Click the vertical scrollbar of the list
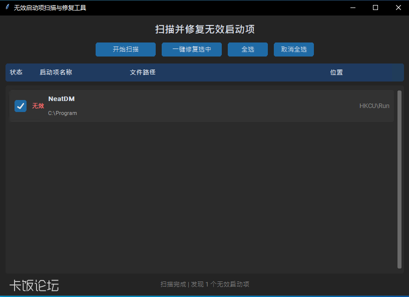 point(399,179)
